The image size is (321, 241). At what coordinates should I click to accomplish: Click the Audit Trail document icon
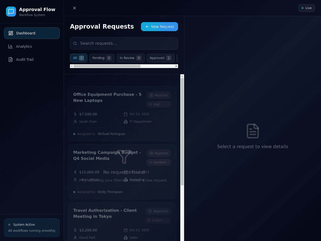[x=11, y=59]
